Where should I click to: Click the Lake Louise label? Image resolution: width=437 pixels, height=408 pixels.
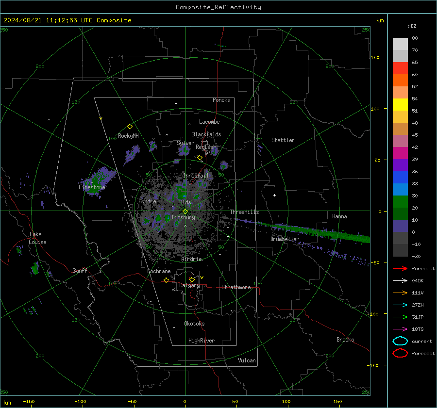[x=37, y=238]
